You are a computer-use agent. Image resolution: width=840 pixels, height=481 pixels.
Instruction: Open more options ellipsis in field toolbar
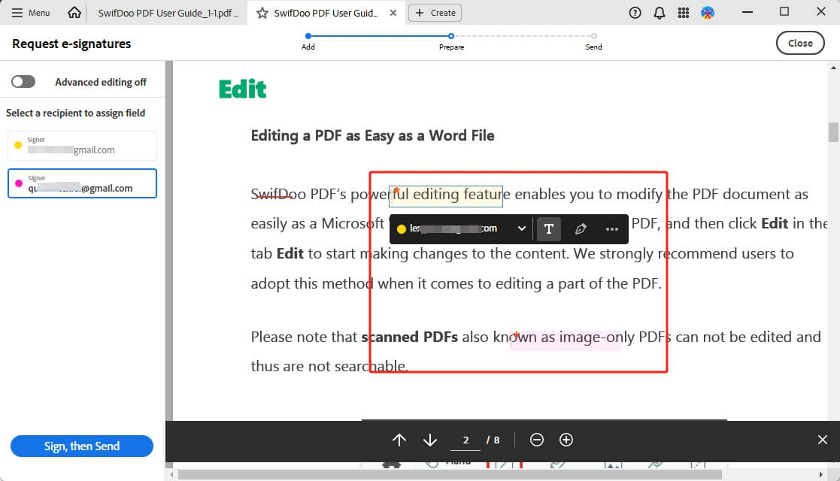(x=612, y=229)
